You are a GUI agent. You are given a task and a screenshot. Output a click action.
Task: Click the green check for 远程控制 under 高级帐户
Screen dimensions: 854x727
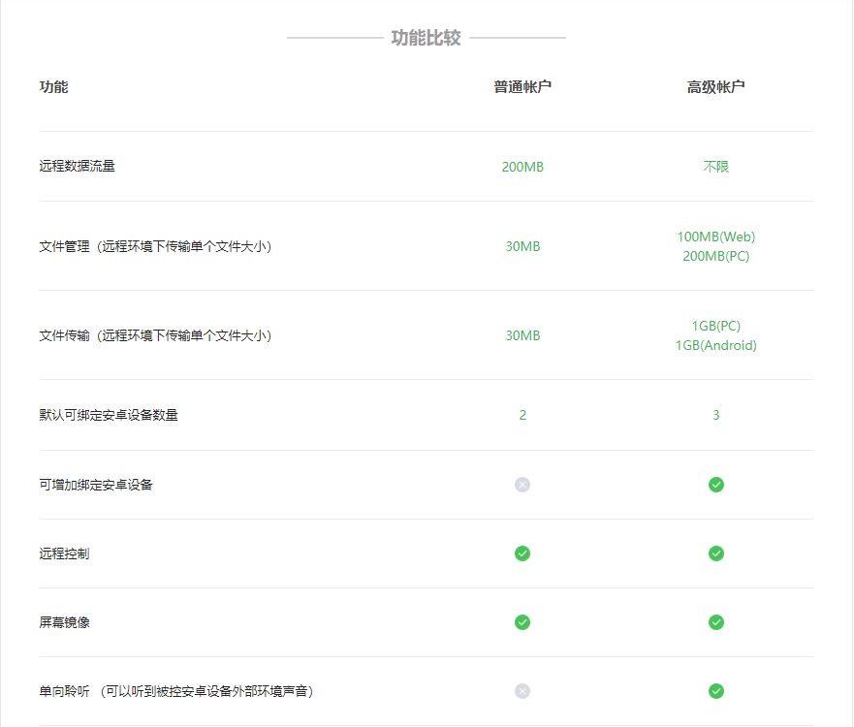(716, 553)
